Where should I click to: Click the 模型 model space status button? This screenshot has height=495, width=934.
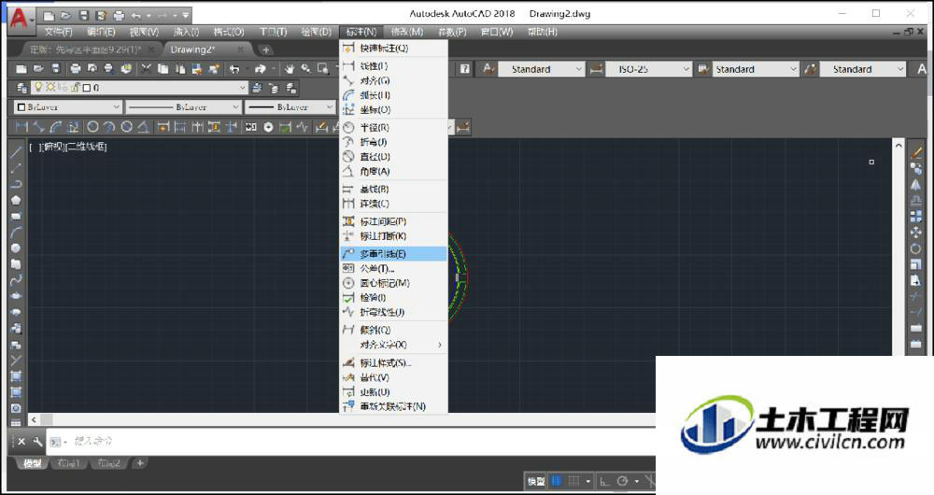(x=535, y=481)
